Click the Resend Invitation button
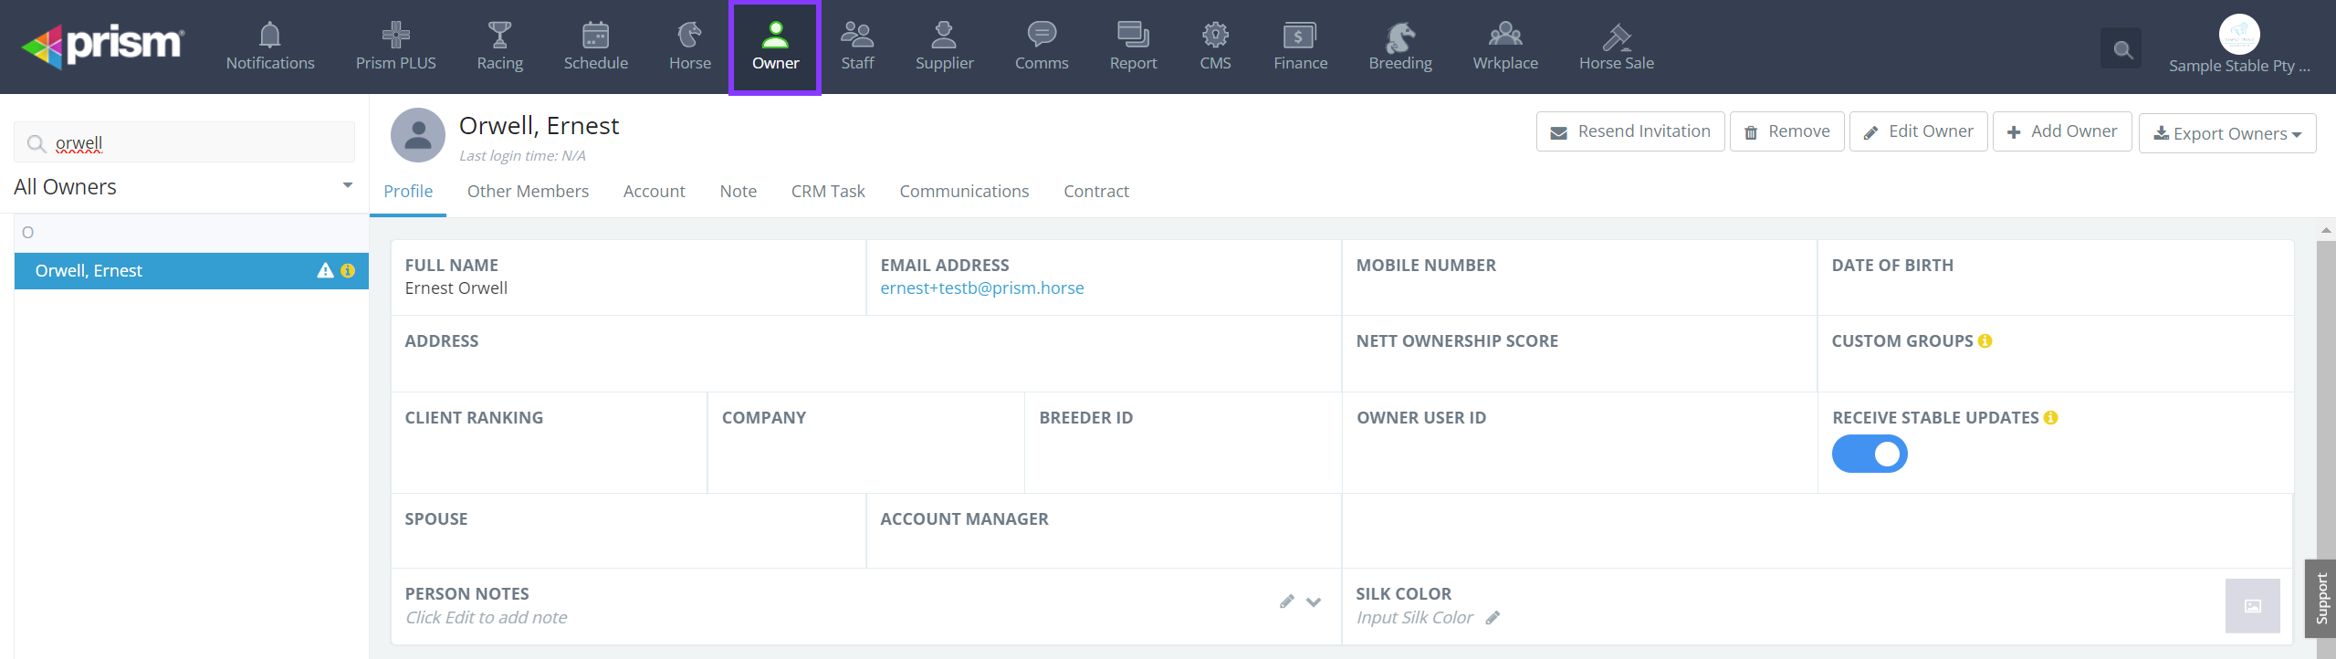The width and height of the screenshot is (2336, 659). [1629, 132]
